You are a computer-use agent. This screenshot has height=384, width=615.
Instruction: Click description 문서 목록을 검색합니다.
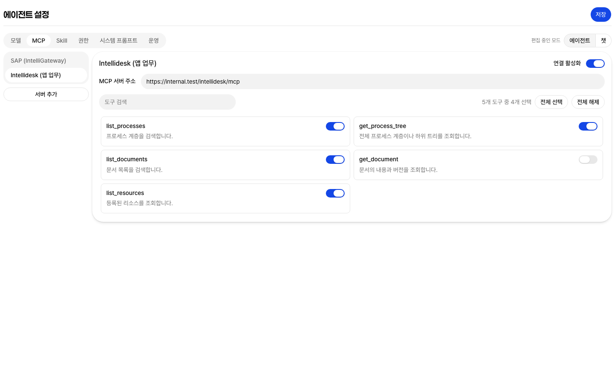click(x=135, y=170)
